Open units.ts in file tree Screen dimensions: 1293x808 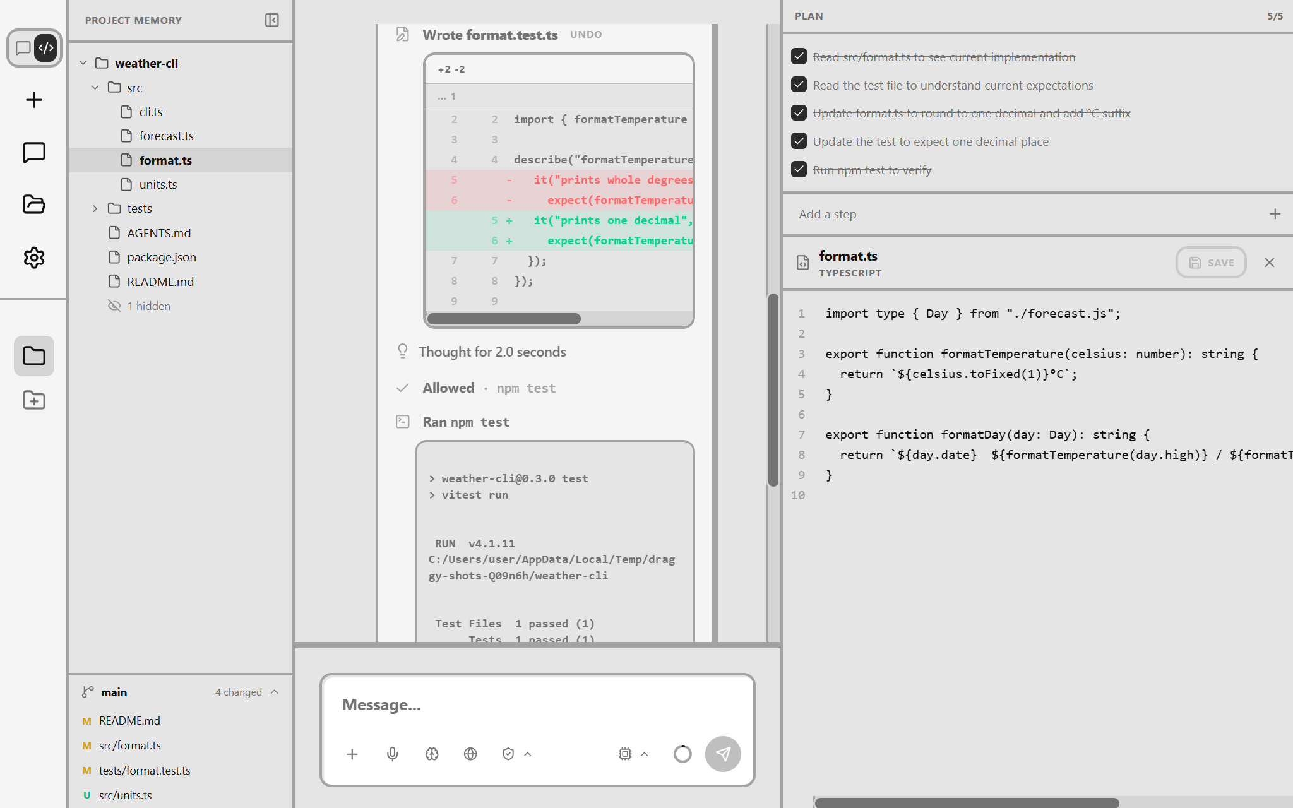(180, 184)
